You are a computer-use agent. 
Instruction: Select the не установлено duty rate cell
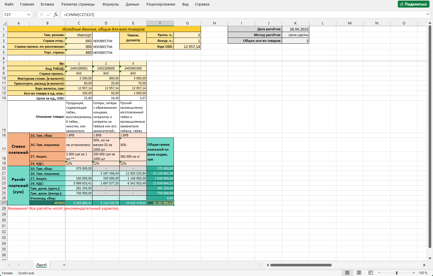tap(79, 145)
